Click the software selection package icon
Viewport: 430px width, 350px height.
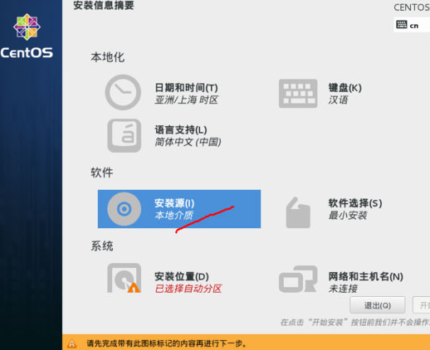pyautogui.click(x=298, y=212)
